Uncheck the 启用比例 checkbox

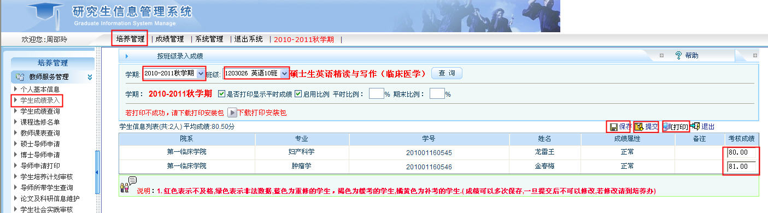298,94
